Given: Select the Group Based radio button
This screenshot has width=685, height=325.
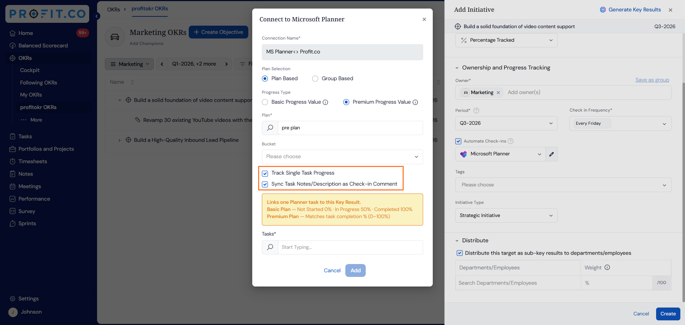Looking at the screenshot, I should 315,78.
